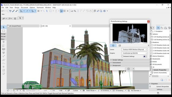Click the Settings... button in Properties

[160, 89]
